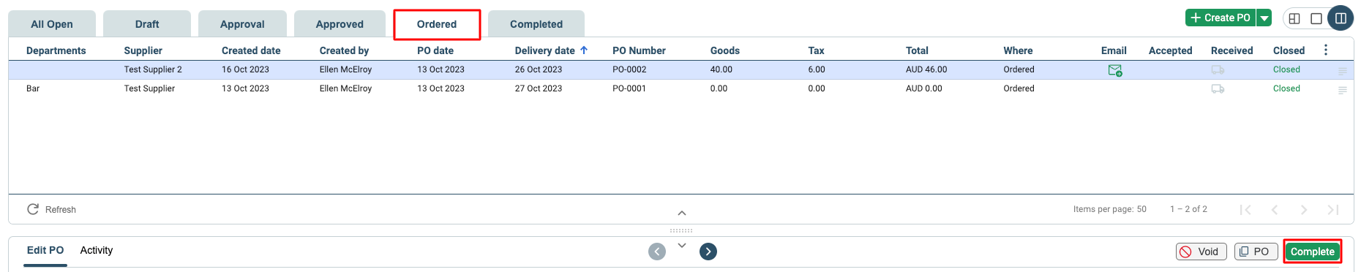The image size is (1361, 272).
Task: Open the column options three-dot menu
Action: (1326, 50)
